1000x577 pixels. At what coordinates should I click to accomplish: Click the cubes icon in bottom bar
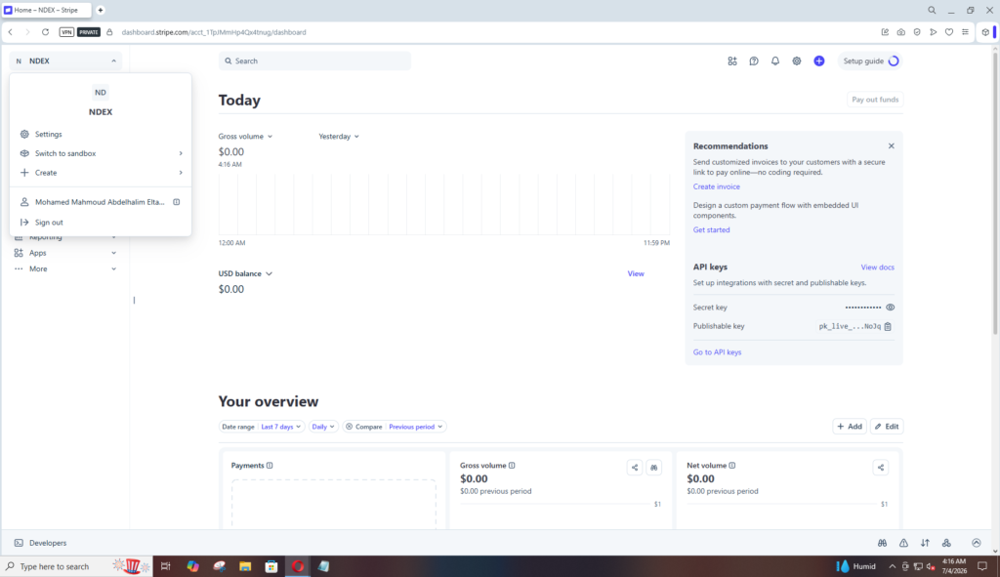[946, 543]
